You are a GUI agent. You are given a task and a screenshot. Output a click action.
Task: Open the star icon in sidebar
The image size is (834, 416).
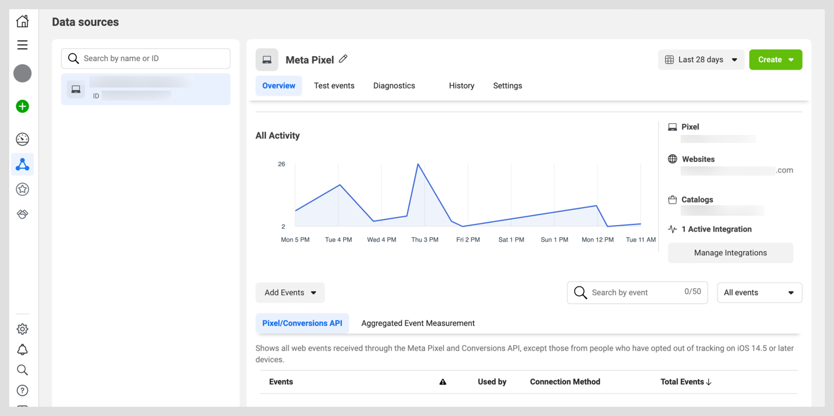pyautogui.click(x=22, y=189)
